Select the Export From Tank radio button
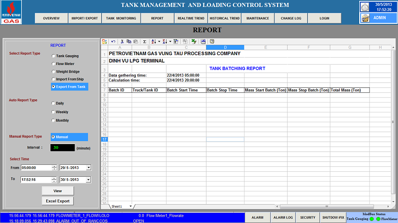 53,86
